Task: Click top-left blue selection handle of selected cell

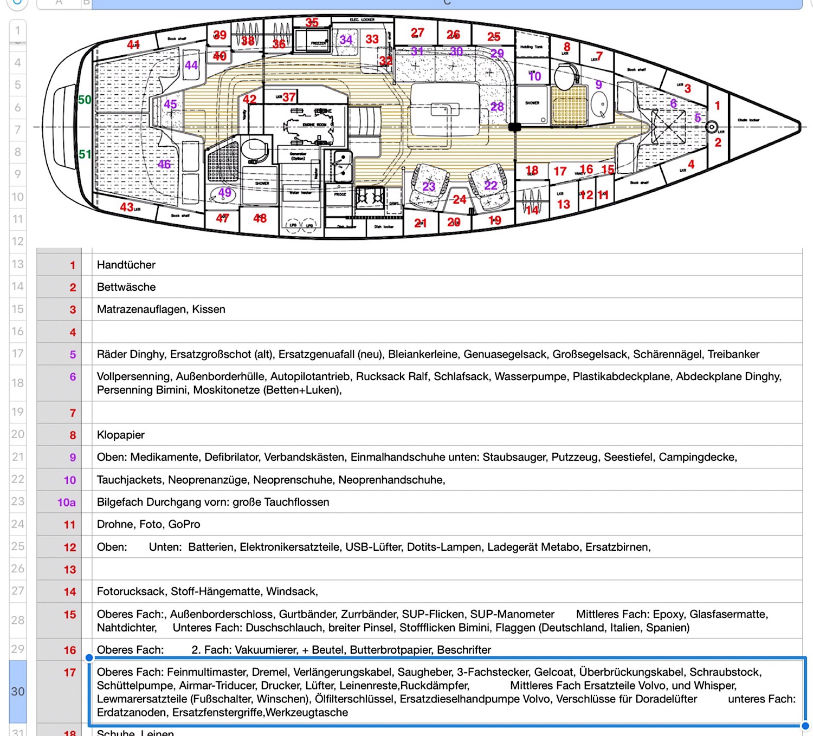Action: coord(89,657)
